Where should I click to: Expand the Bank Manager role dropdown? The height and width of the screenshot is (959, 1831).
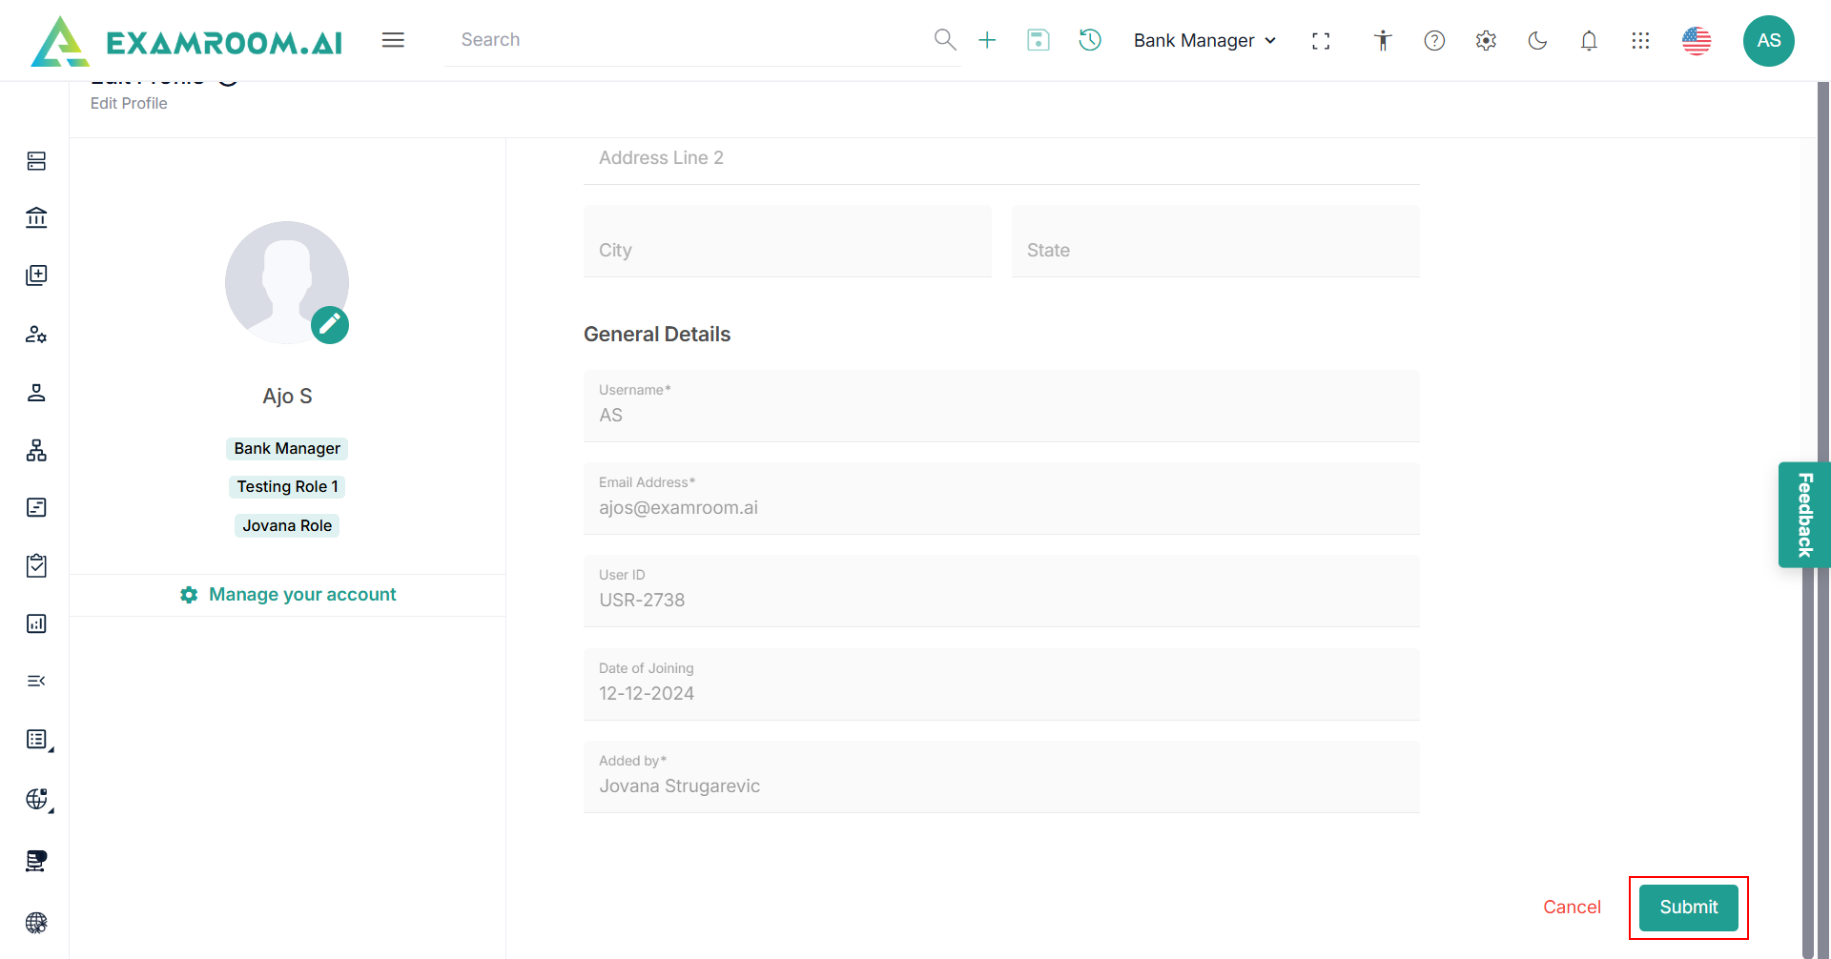[1204, 40]
